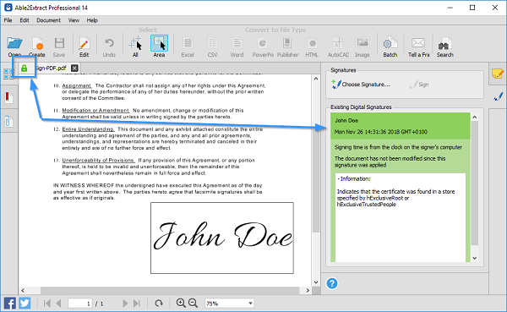This screenshot has width=507, height=312.
Task: Click the page number input field
Action: tap(80, 304)
